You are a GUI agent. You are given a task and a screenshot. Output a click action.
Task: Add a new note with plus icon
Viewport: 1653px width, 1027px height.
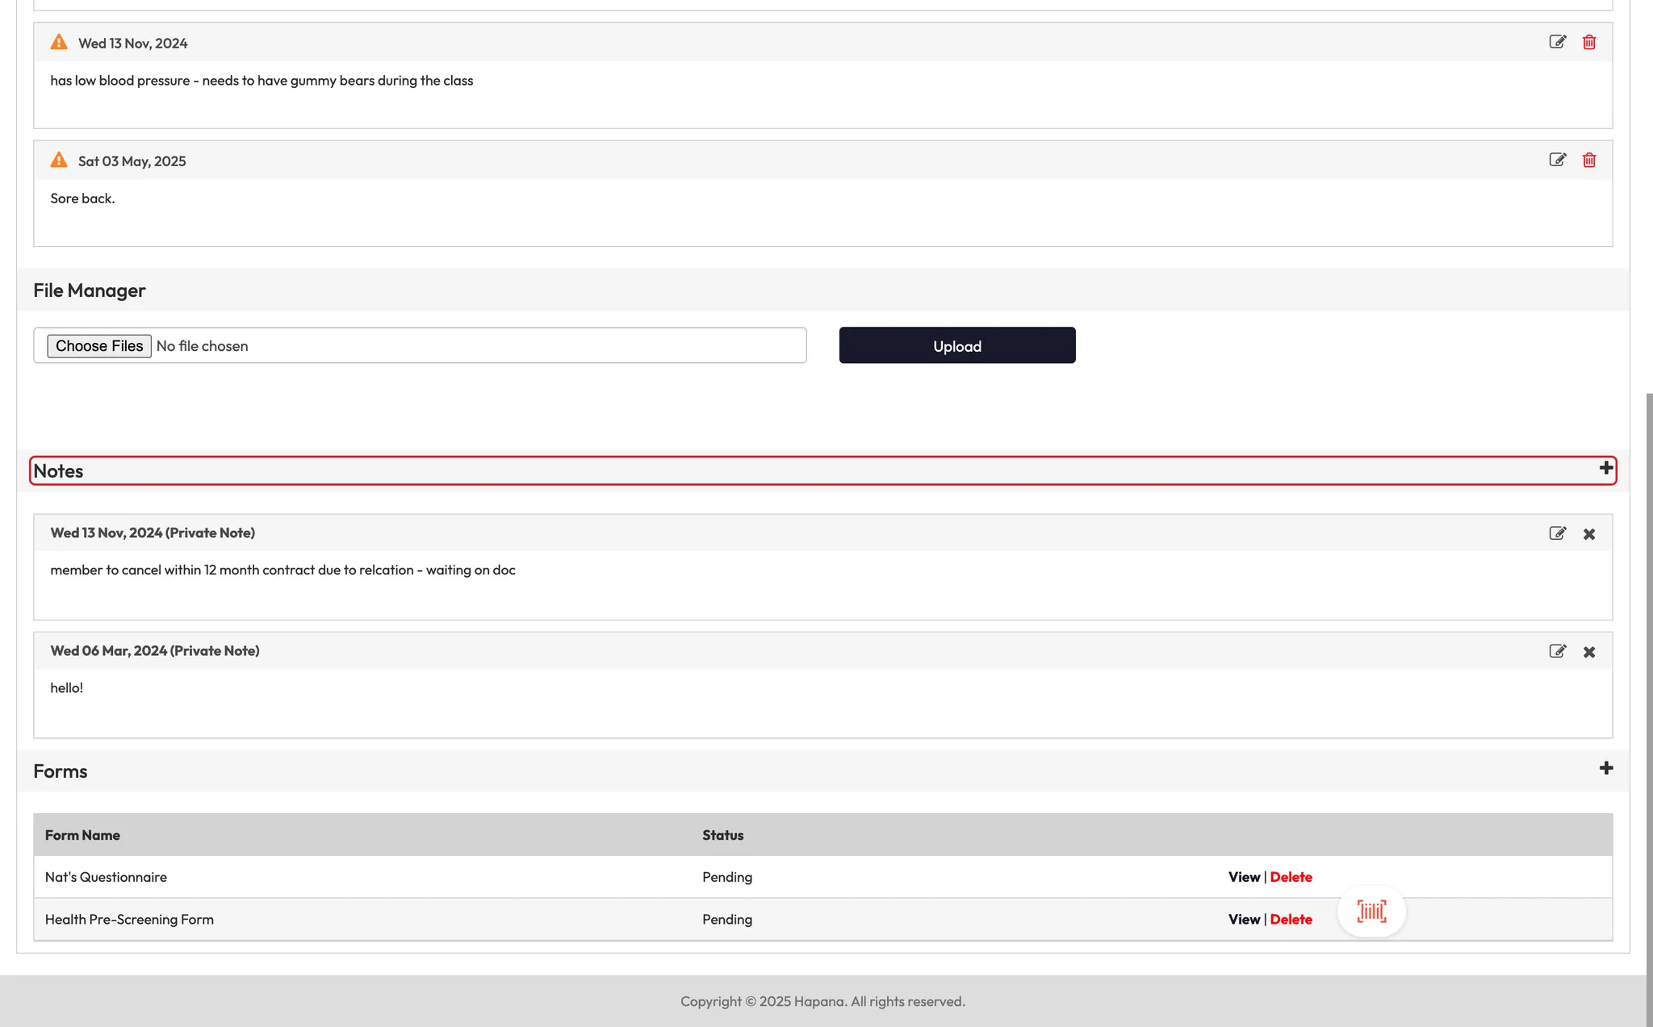pos(1605,469)
